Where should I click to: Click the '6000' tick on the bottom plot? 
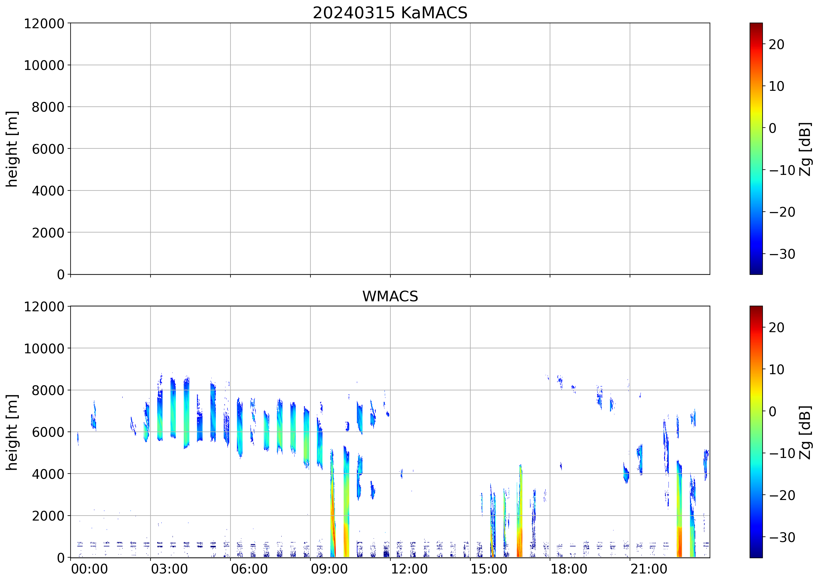[x=48, y=432]
